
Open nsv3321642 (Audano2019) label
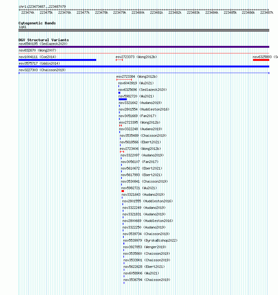click(140, 103)
